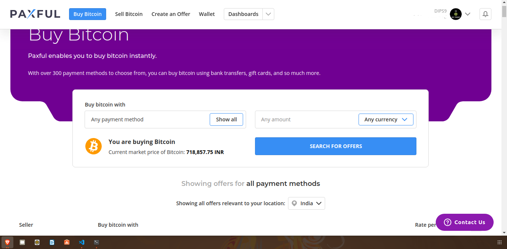Click the 'Buy bitcoin with' column header
This screenshot has width=507, height=249.
118,225
